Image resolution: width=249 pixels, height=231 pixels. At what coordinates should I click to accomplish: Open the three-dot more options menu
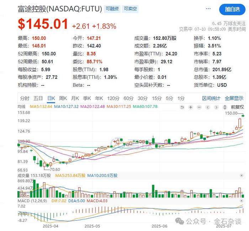click(208, 9)
